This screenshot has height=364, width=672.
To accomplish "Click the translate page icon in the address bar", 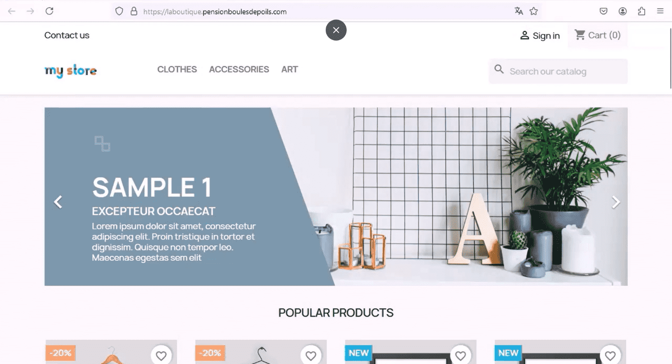I will pyautogui.click(x=519, y=11).
